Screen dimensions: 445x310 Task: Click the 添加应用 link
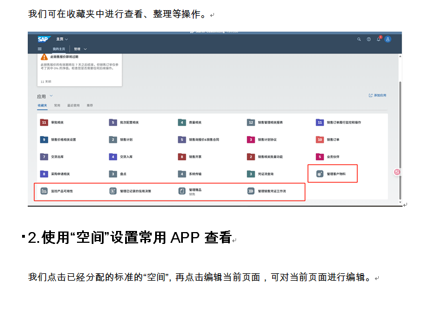pos(378,95)
